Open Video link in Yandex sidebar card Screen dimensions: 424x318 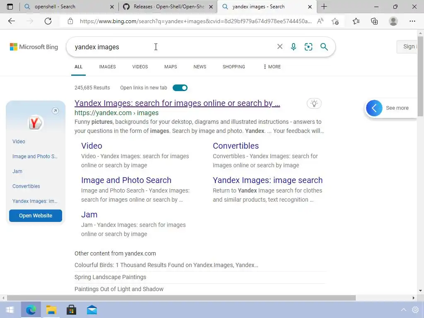click(19, 142)
